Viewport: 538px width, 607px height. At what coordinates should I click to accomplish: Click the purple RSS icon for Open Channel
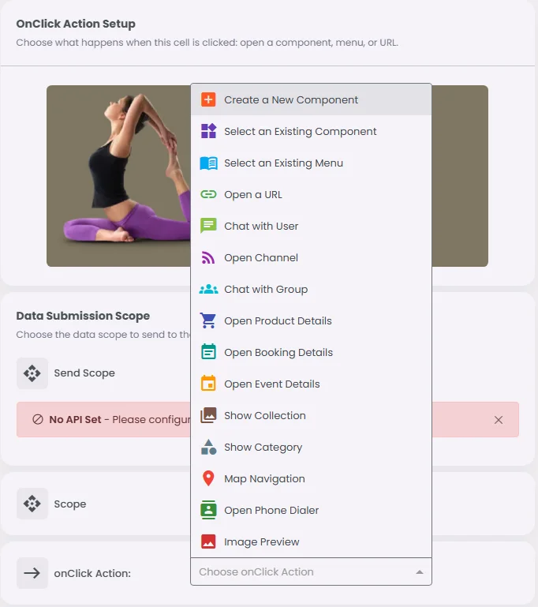pos(208,257)
